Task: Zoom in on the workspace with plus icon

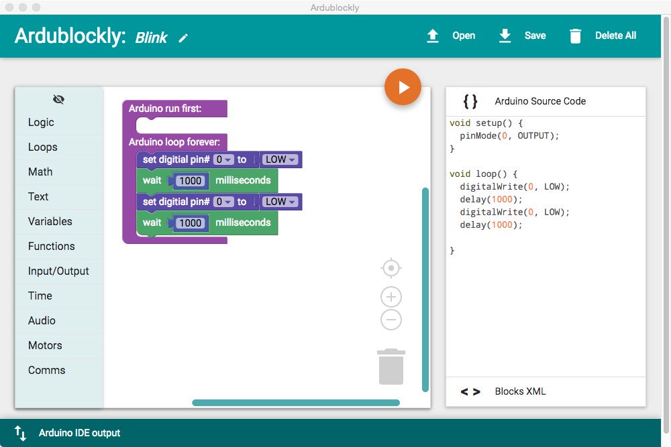Action: 391,296
